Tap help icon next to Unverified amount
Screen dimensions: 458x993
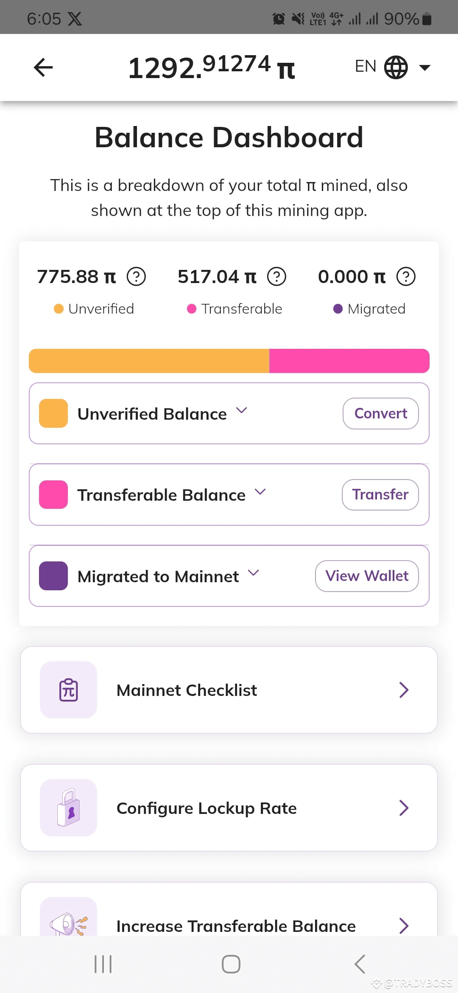tap(137, 277)
